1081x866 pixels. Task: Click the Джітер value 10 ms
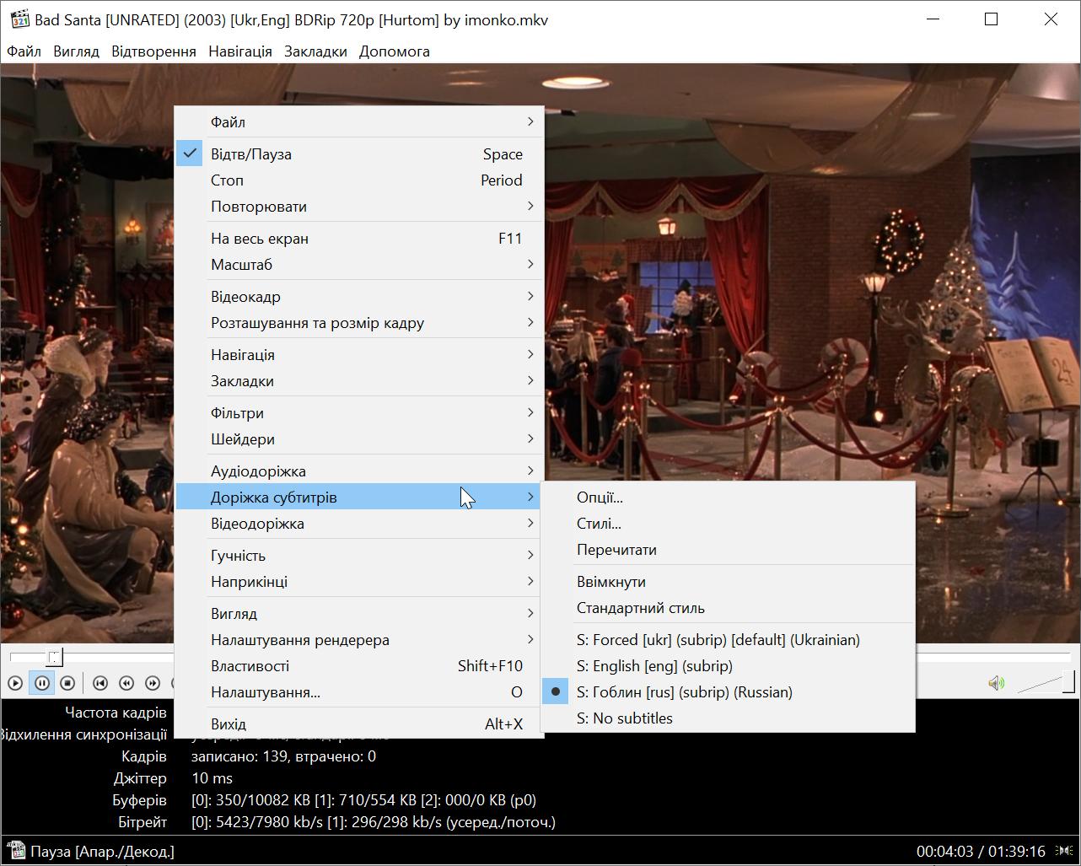212,778
